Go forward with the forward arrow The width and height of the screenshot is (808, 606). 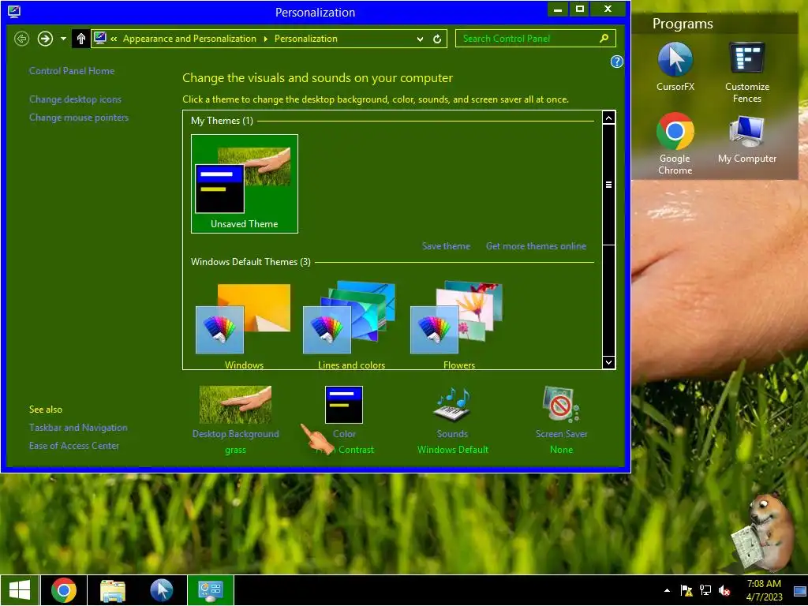coord(45,39)
